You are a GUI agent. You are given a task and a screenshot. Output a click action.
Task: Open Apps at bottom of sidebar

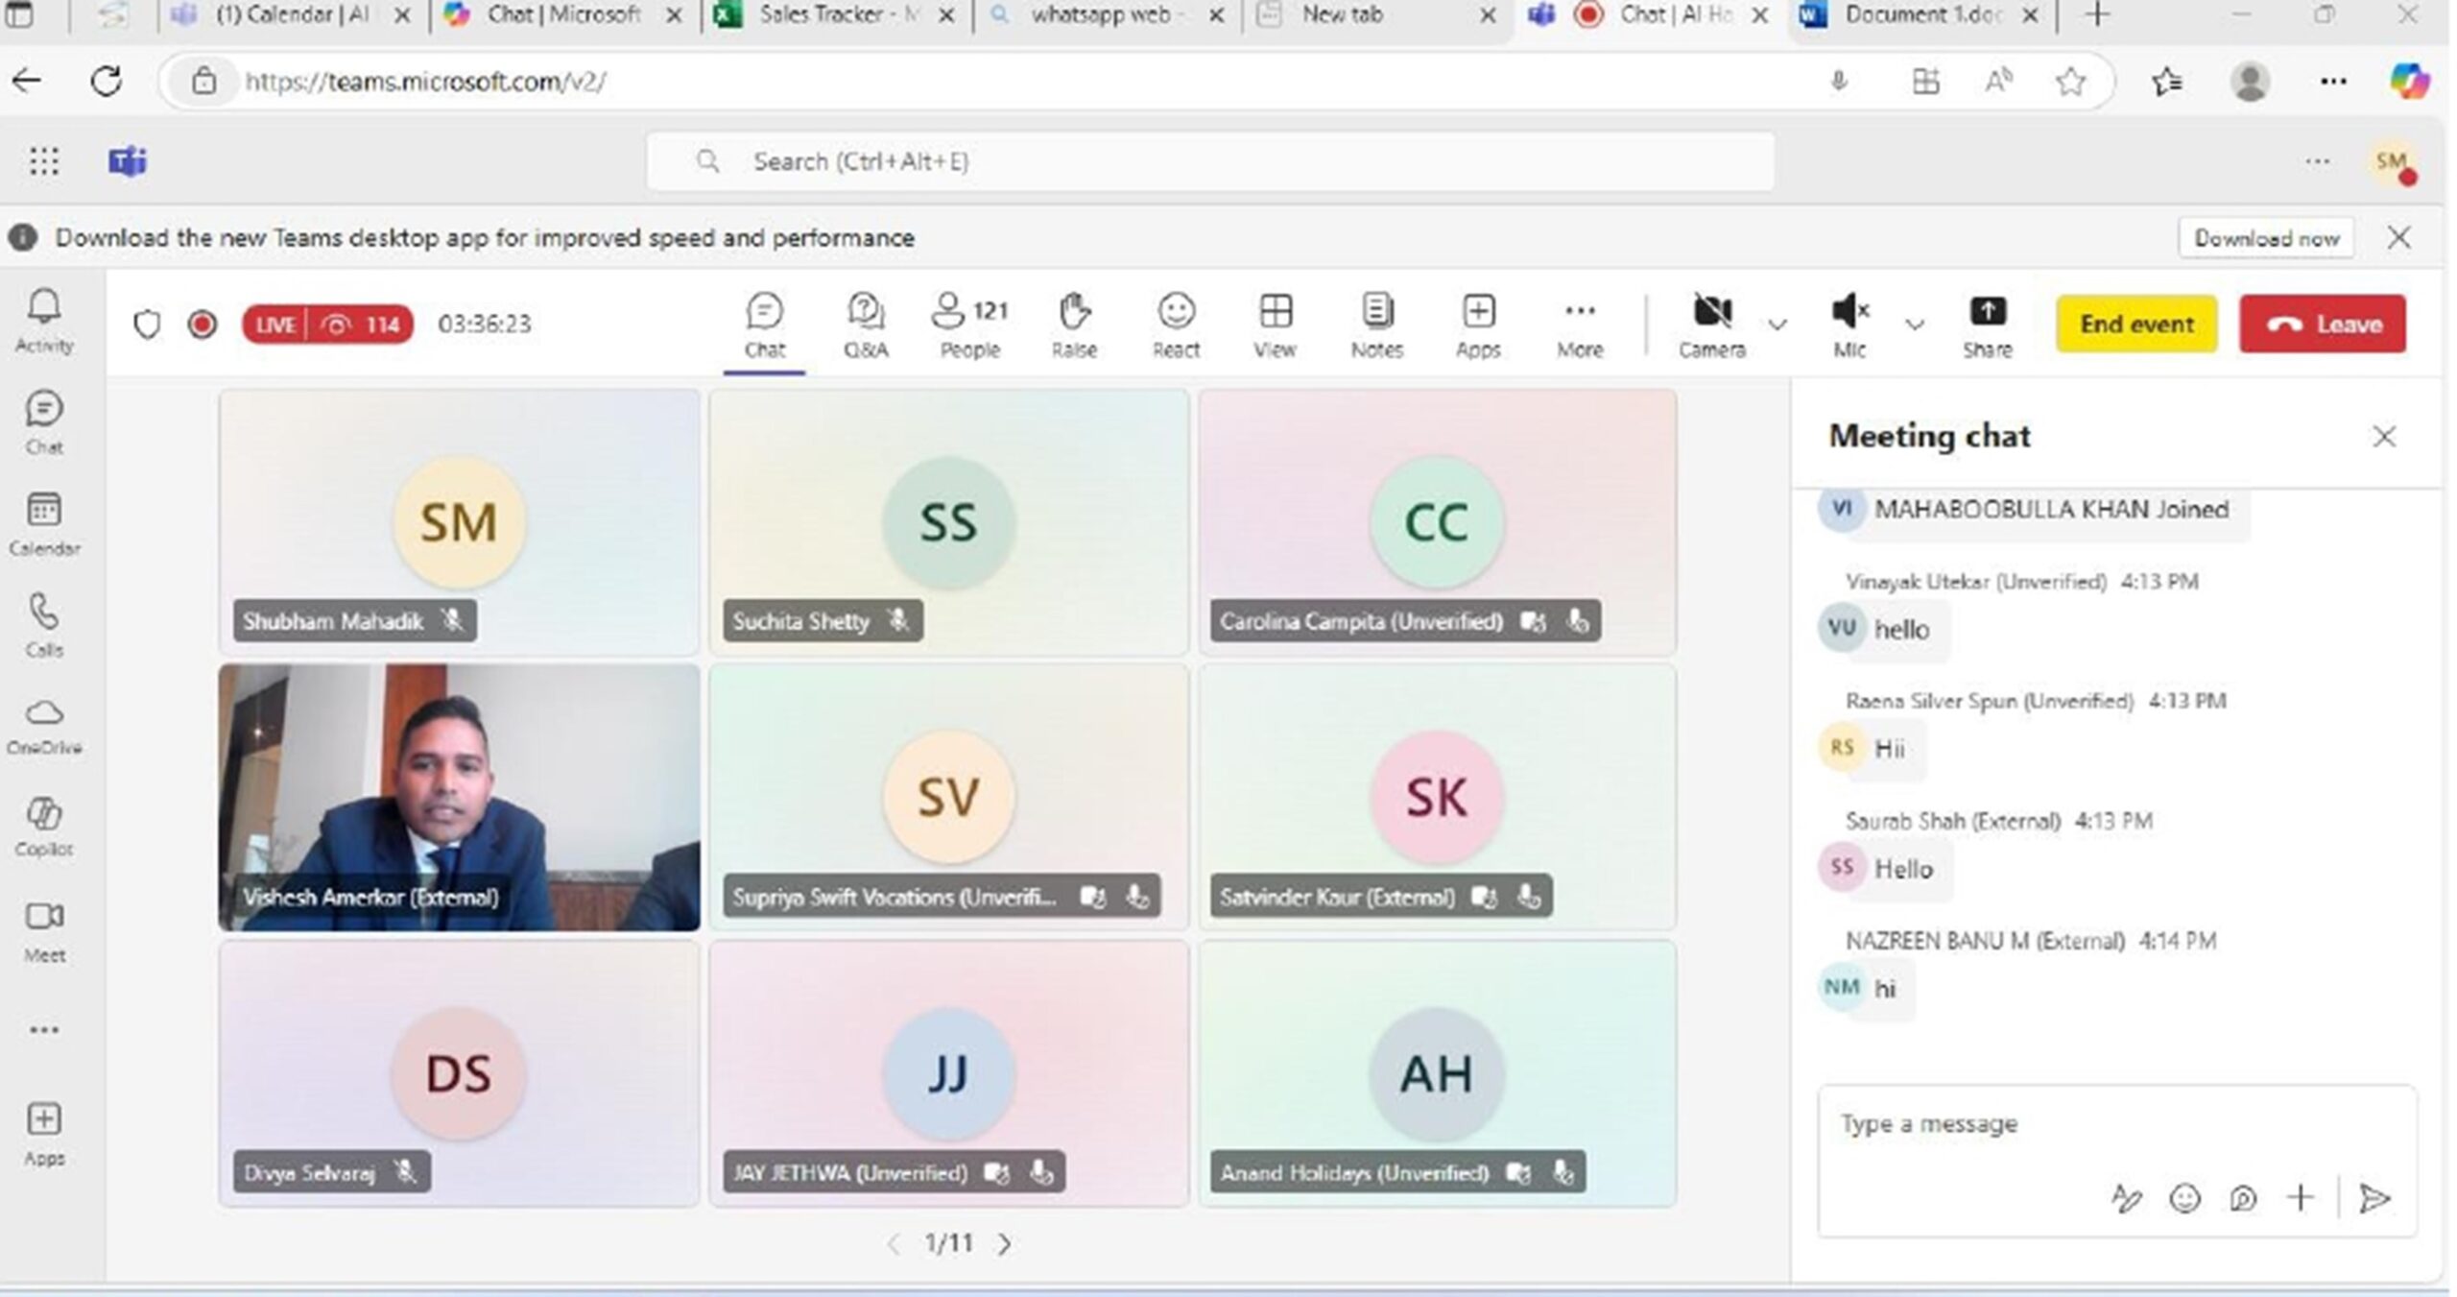click(44, 1134)
